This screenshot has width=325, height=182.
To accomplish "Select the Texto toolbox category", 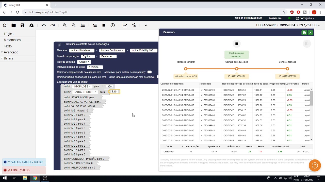I will pyautogui.click(x=8, y=46).
